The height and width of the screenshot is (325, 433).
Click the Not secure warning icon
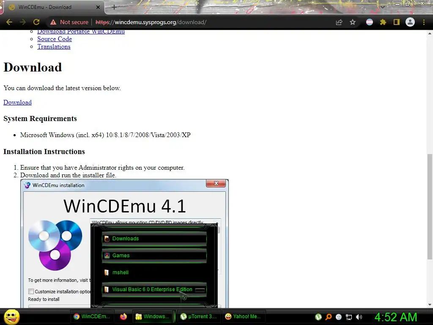[53, 22]
